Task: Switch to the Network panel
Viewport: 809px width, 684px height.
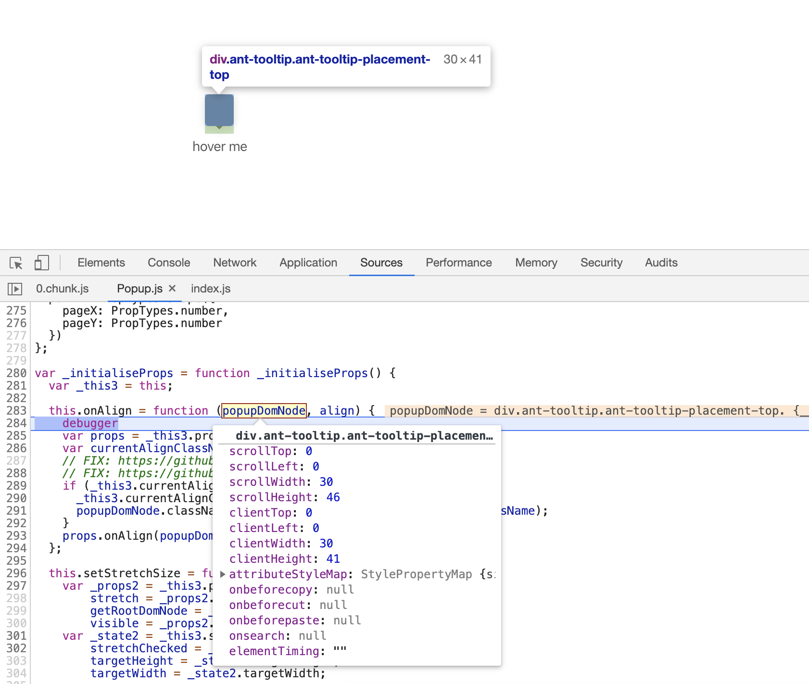Action: [235, 263]
